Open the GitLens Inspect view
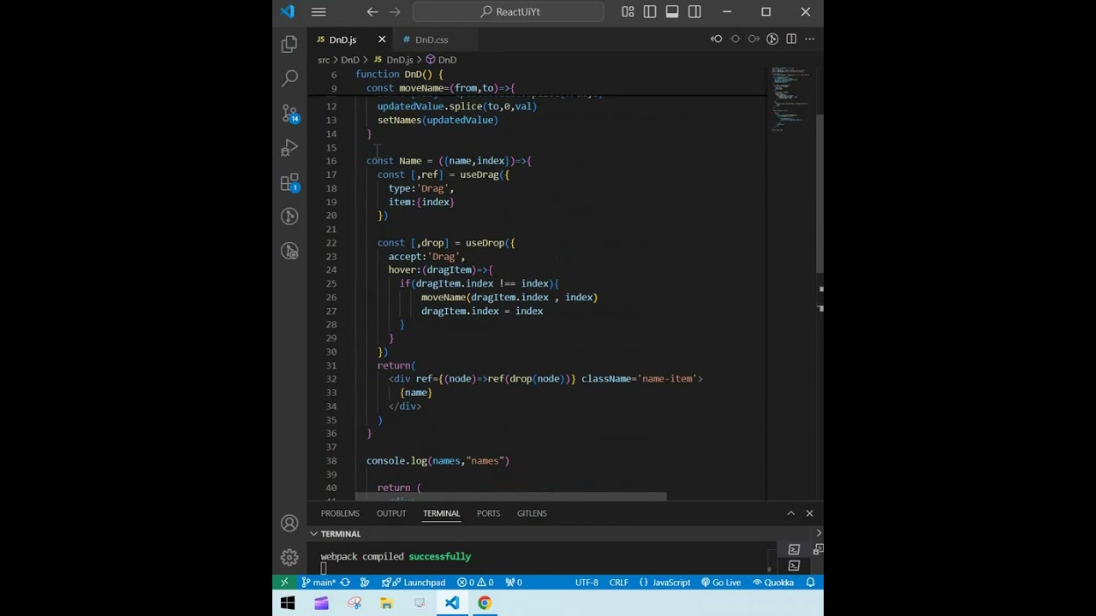This screenshot has width=1096, height=616. 289,251
